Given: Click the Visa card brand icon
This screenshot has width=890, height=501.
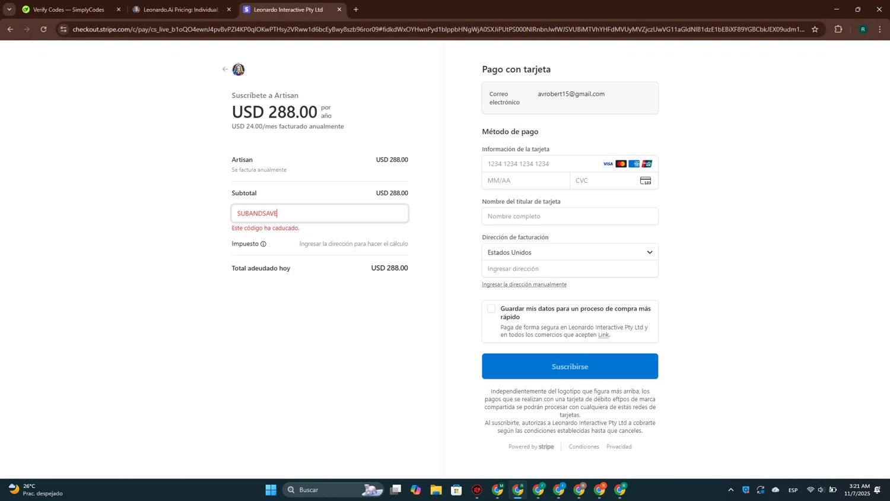Looking at the screenshot, I should 608,164.
